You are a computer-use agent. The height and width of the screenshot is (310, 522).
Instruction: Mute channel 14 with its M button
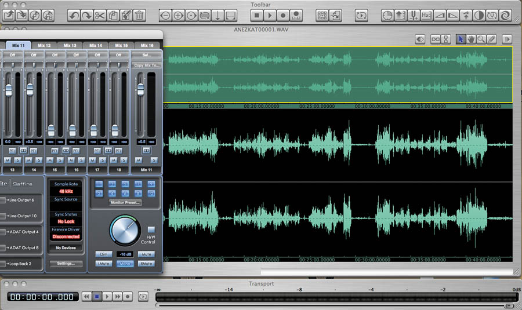tap(28, 160)
